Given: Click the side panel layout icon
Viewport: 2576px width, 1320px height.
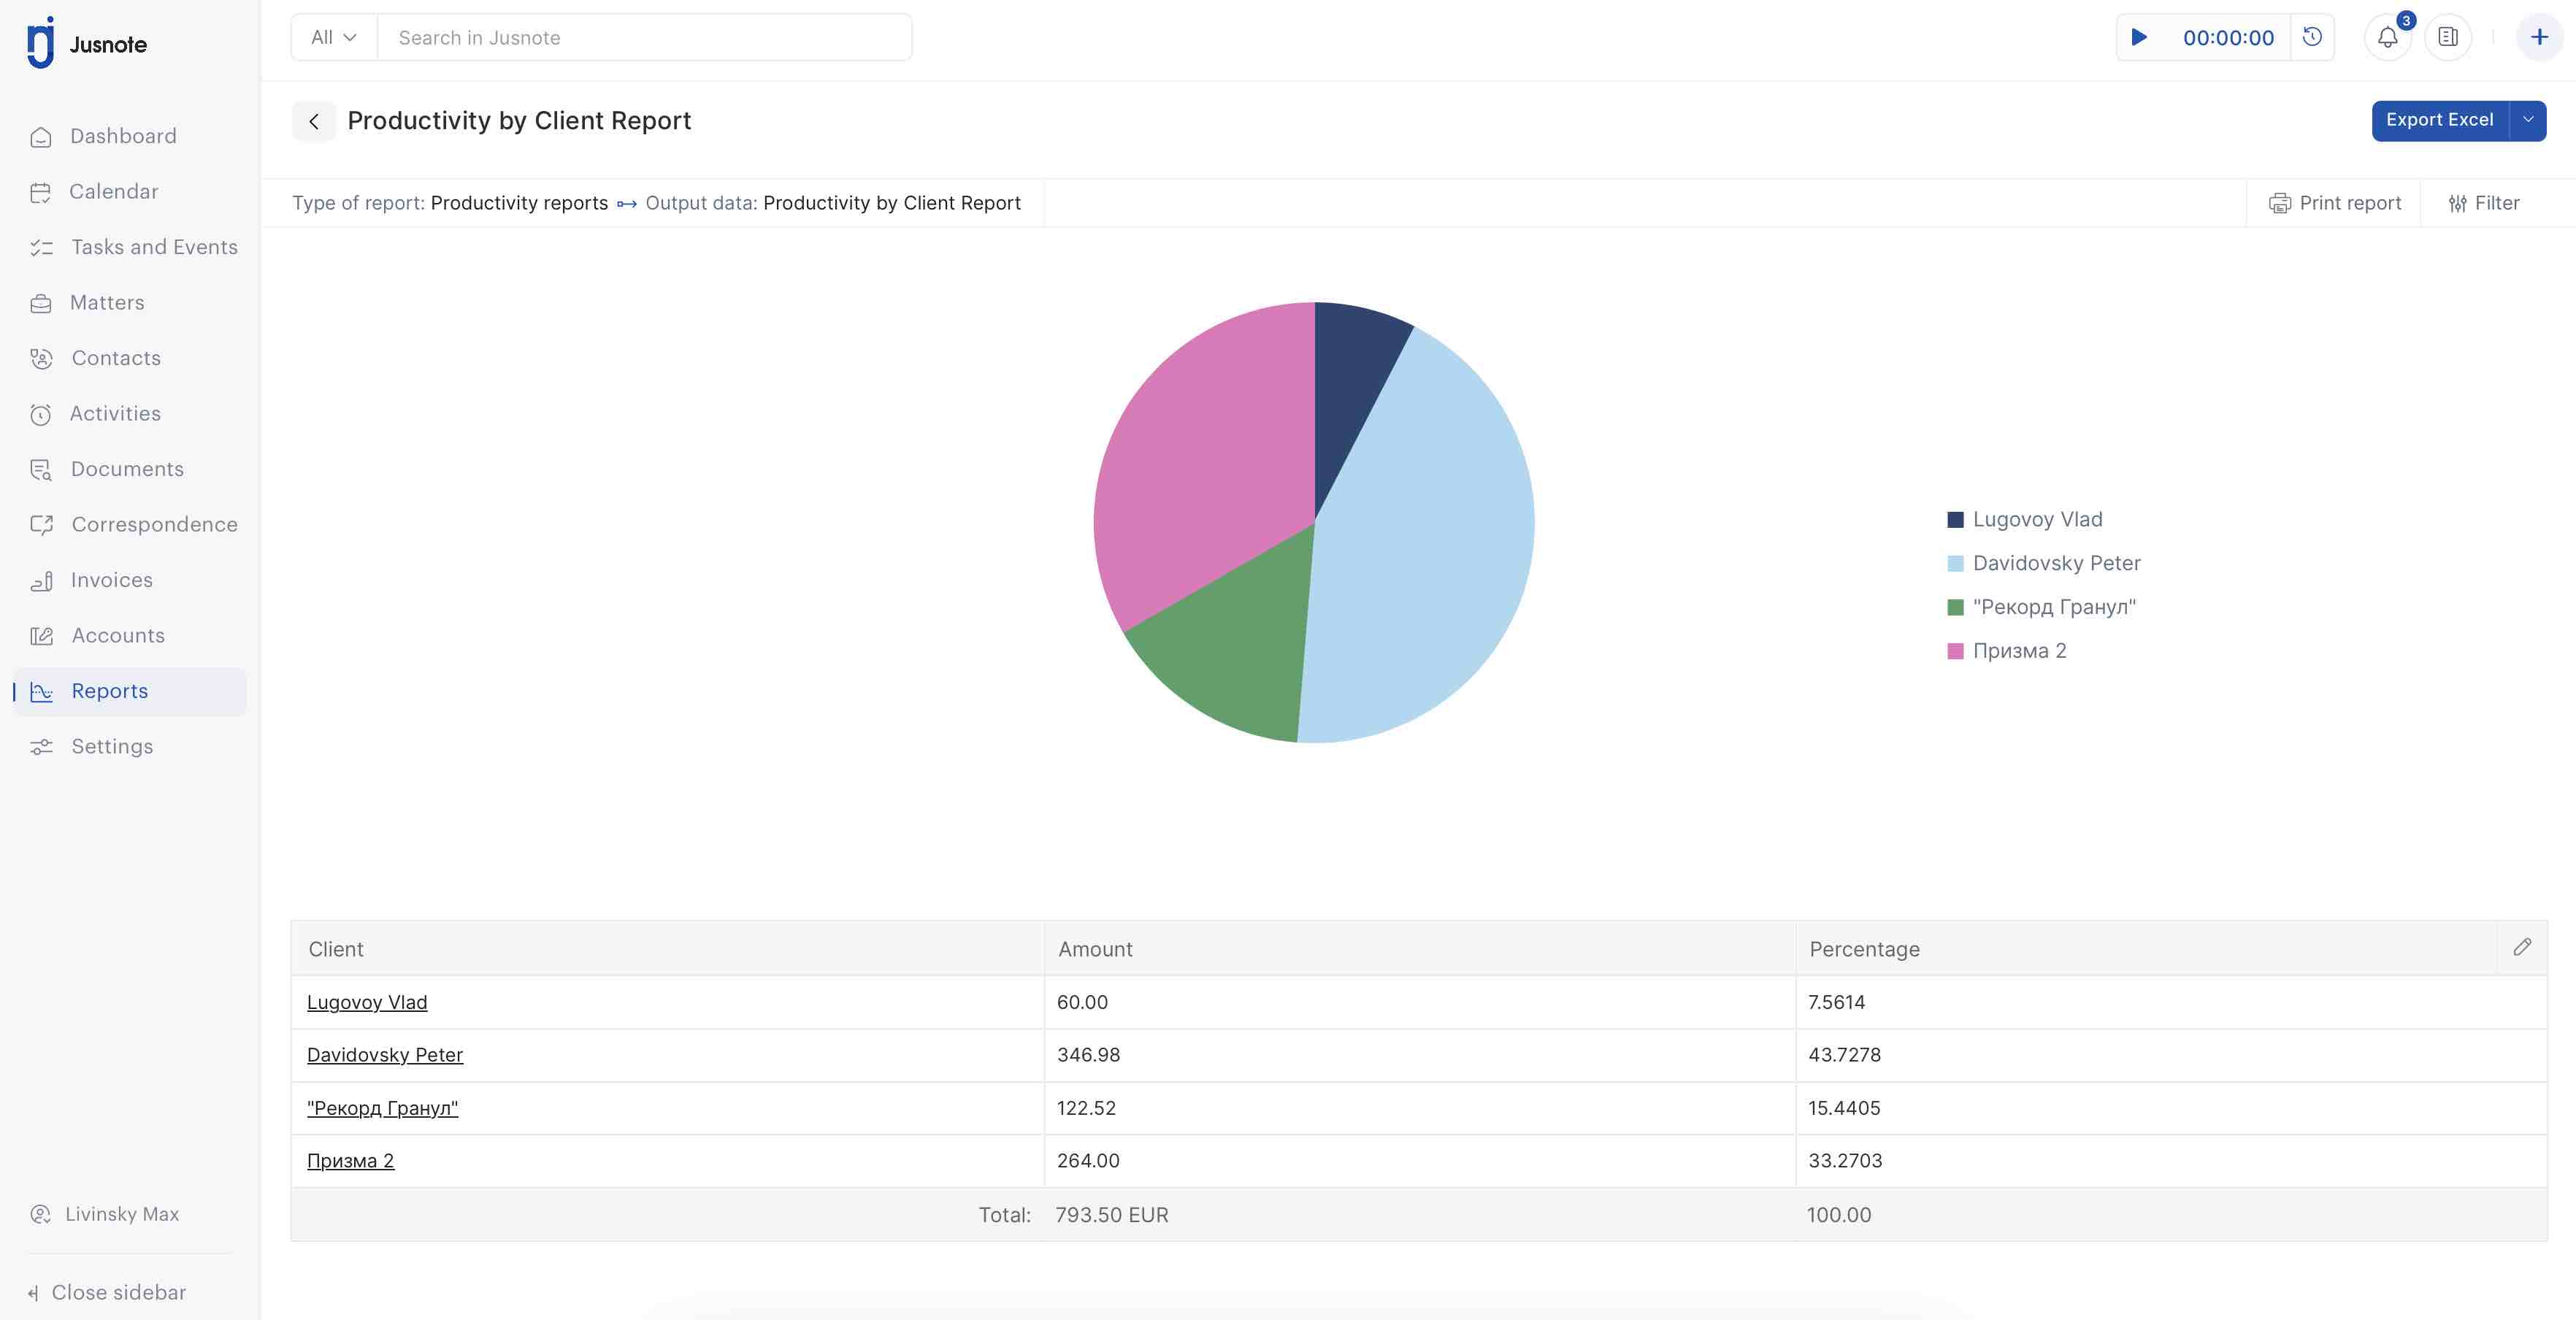Looking at the screenshot, I should coord(2448,38).
